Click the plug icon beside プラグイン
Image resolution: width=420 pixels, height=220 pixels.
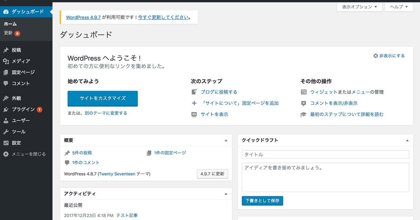[6, 110]
